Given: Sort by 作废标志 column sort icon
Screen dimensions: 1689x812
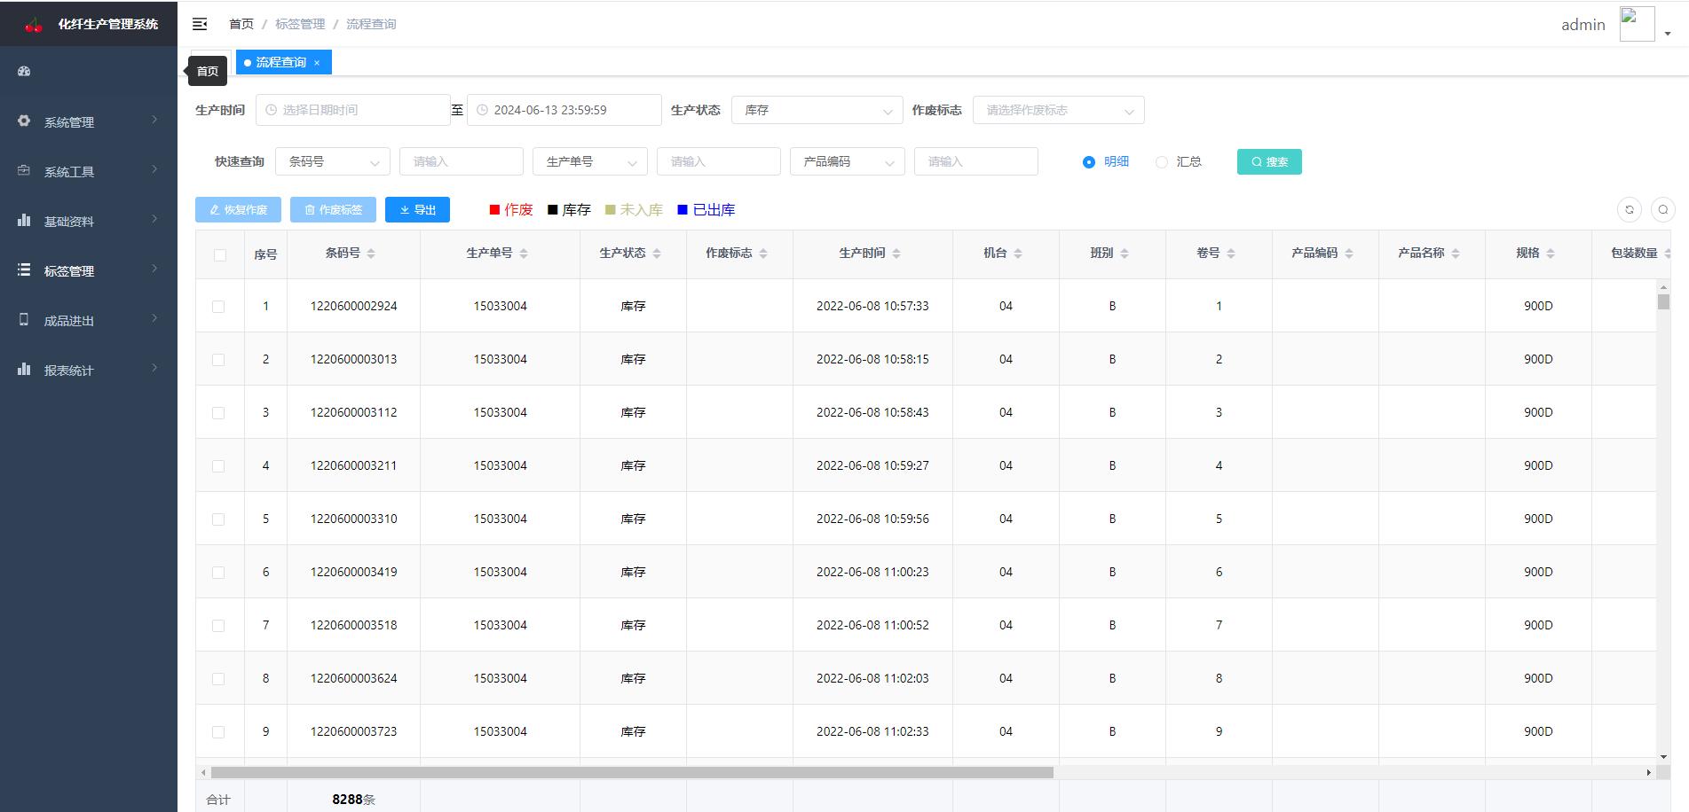Looking at the screenshot, I should (763, 254).
